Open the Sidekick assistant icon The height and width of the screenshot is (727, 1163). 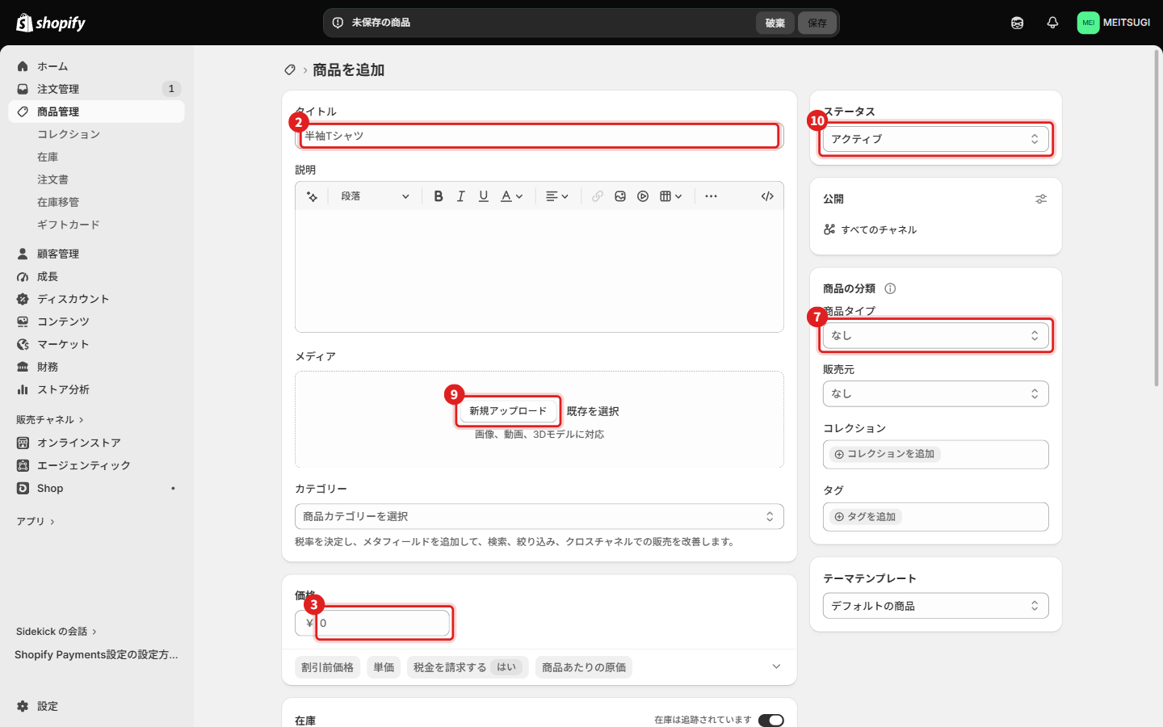pyautogui.click(x=1017, y=23)
